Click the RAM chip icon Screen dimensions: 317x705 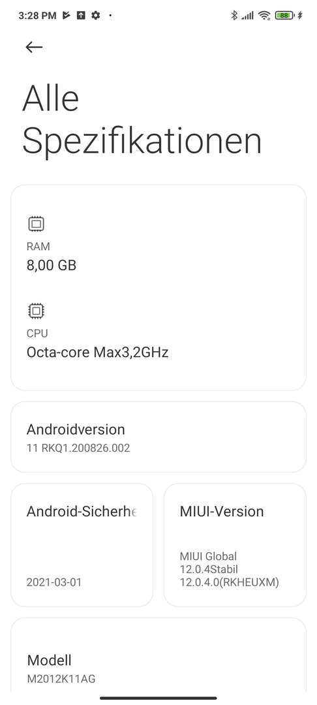tap(36, 224)
